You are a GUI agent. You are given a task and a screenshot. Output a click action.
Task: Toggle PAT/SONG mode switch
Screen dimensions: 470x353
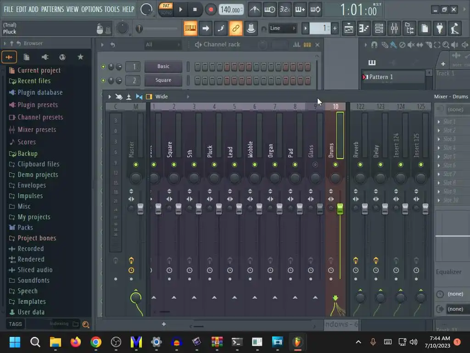[166, 10]
